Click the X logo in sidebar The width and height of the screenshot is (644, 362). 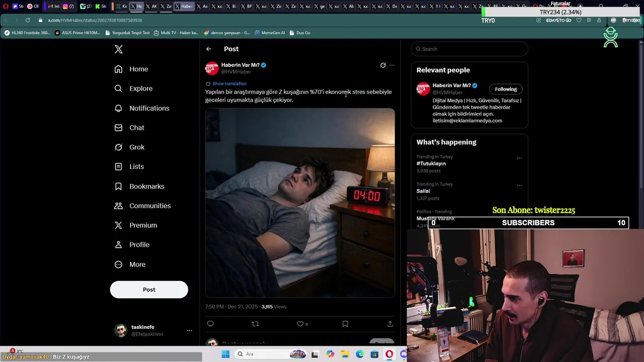(x=119, y=49)
